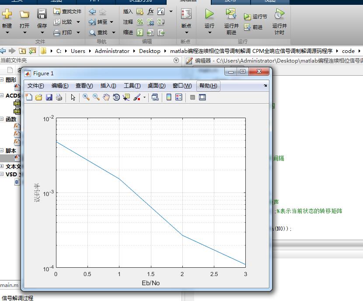Open the dropdown arrow beside 比较

pos(78,22)
